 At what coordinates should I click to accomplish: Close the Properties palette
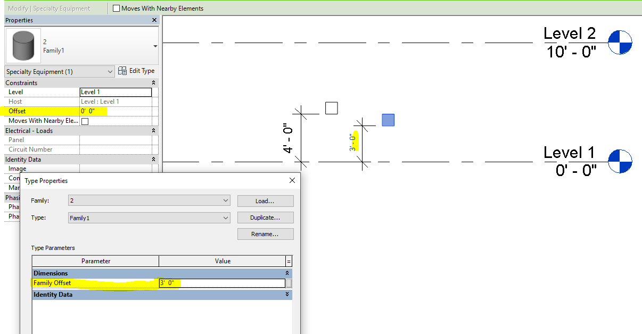tap(154, 20)
